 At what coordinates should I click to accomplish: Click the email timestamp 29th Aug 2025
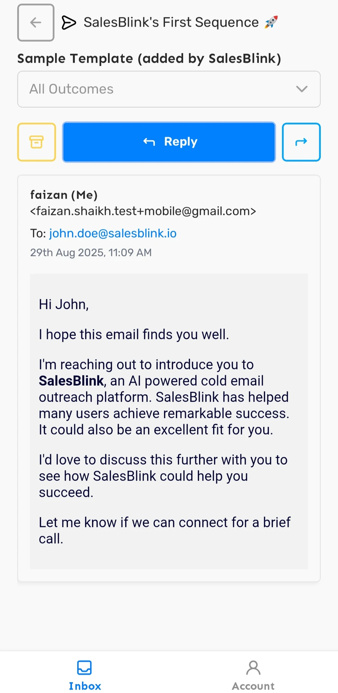[x=91, y=253]
